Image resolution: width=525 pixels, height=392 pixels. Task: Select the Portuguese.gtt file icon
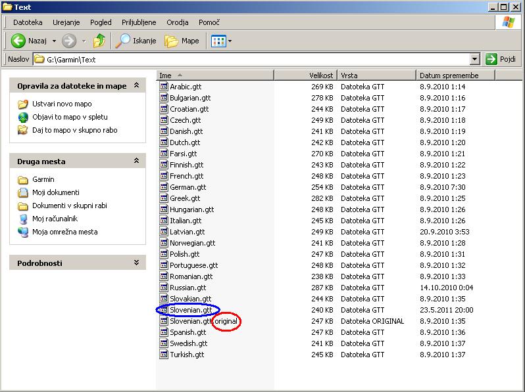pos(164,265)
